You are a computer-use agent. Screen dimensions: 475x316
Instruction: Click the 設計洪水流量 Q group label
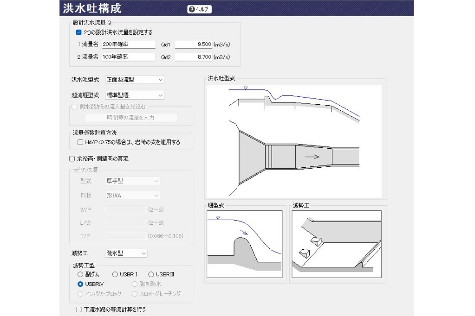pyautogui.click(x=92, y=23)
